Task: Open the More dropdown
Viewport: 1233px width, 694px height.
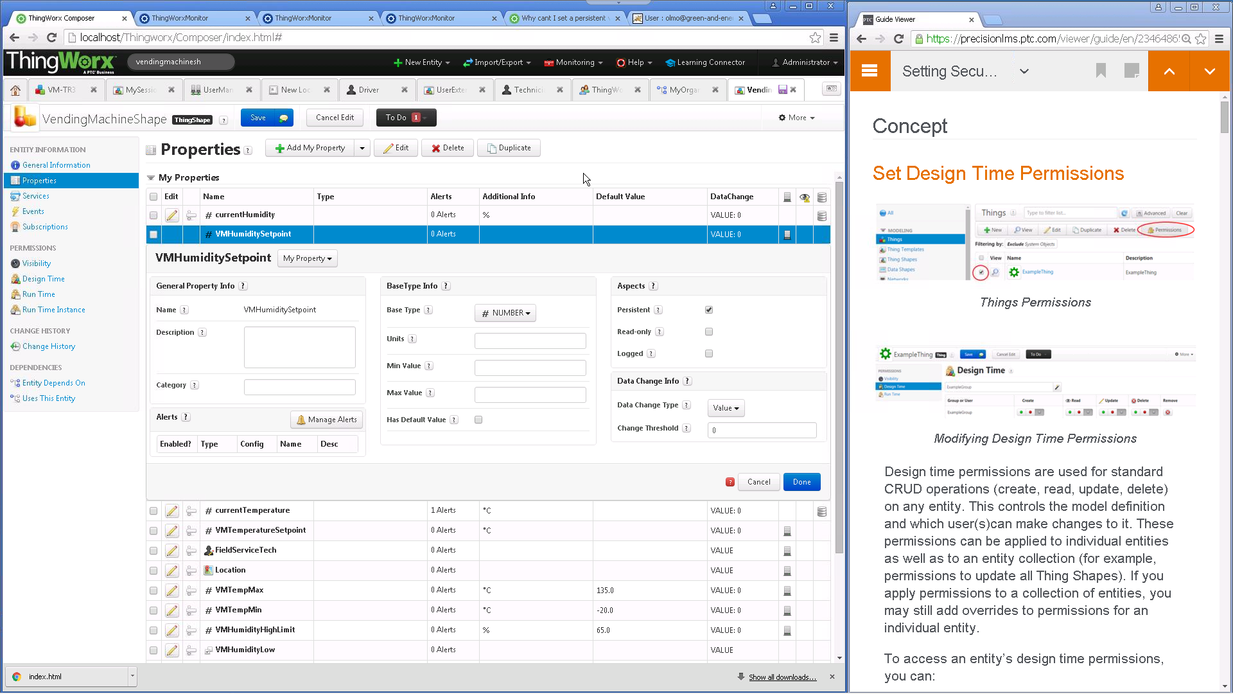Action: pos(796,118)
